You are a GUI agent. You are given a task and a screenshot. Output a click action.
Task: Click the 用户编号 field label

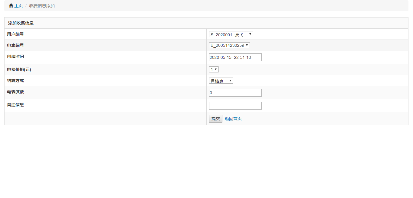click(15, 34)
